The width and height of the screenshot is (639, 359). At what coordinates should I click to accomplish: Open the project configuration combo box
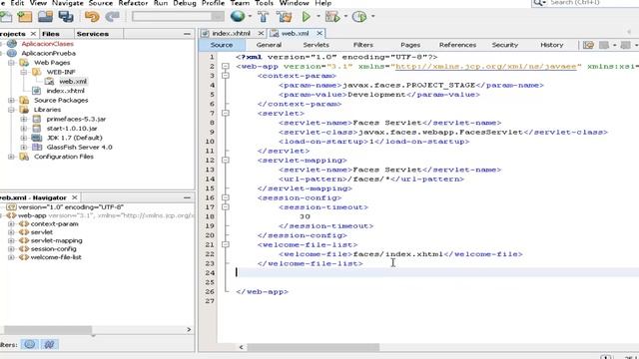point(178,17)
